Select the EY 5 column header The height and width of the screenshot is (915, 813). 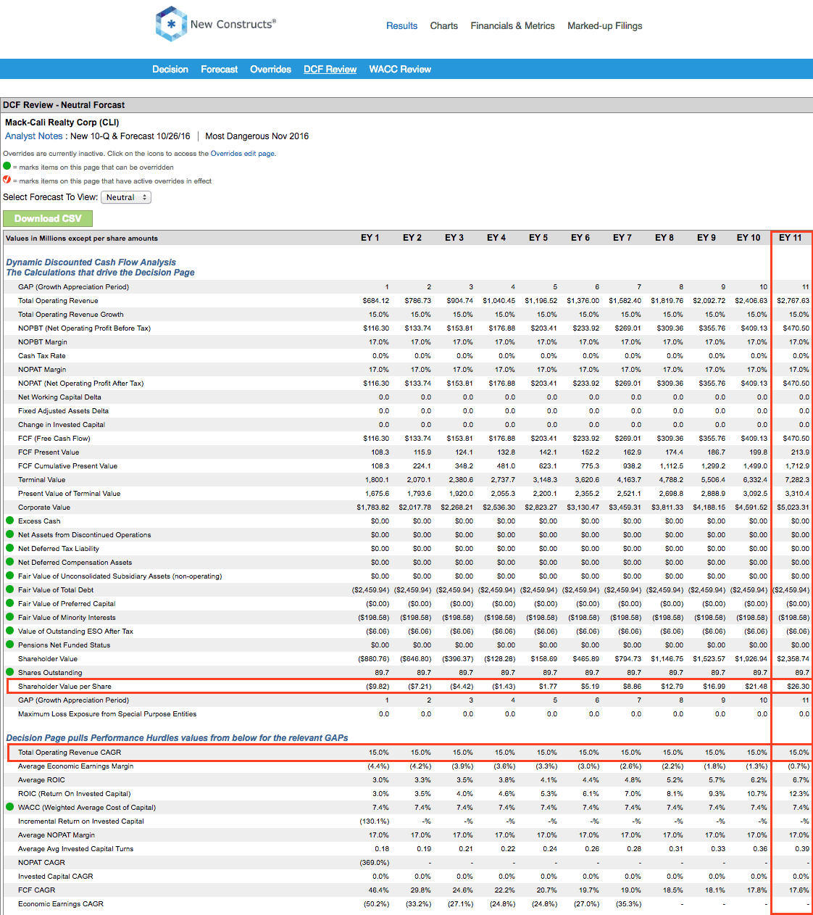pos(538,238)
